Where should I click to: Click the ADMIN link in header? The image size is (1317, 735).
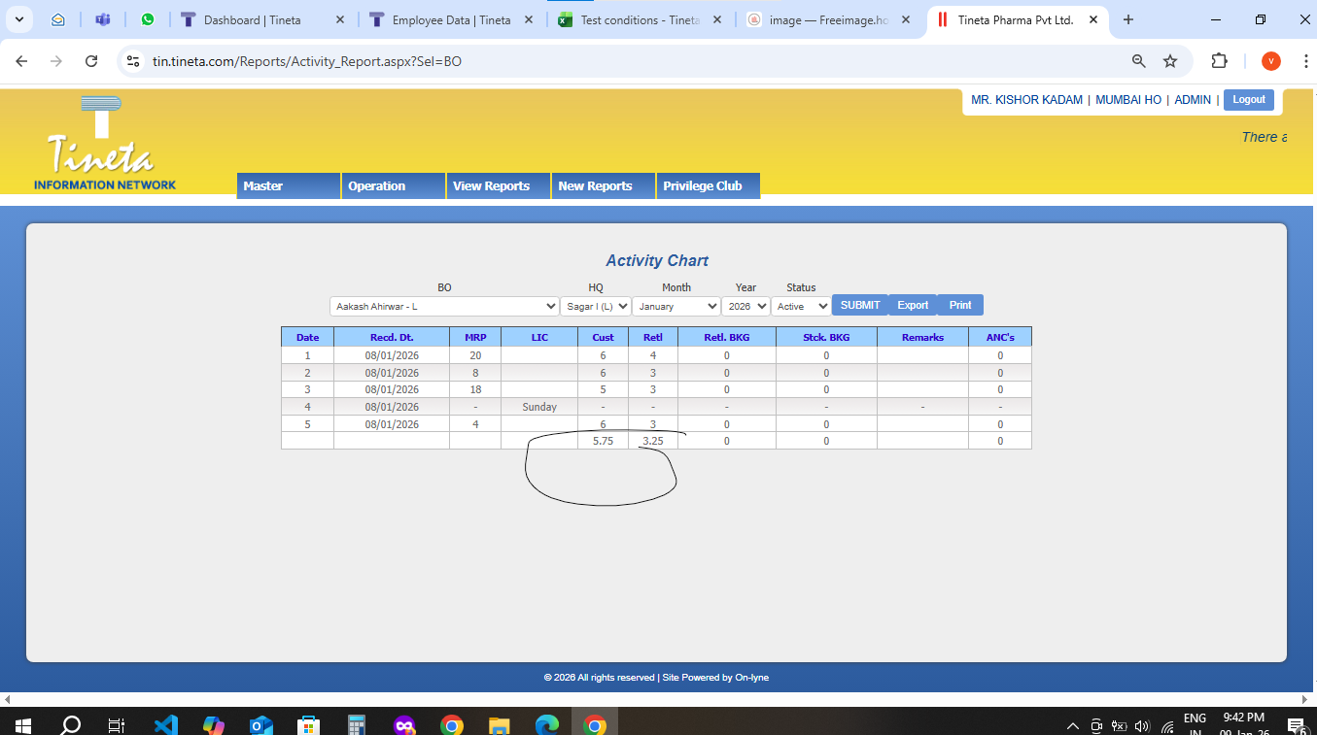point(1193,100)
